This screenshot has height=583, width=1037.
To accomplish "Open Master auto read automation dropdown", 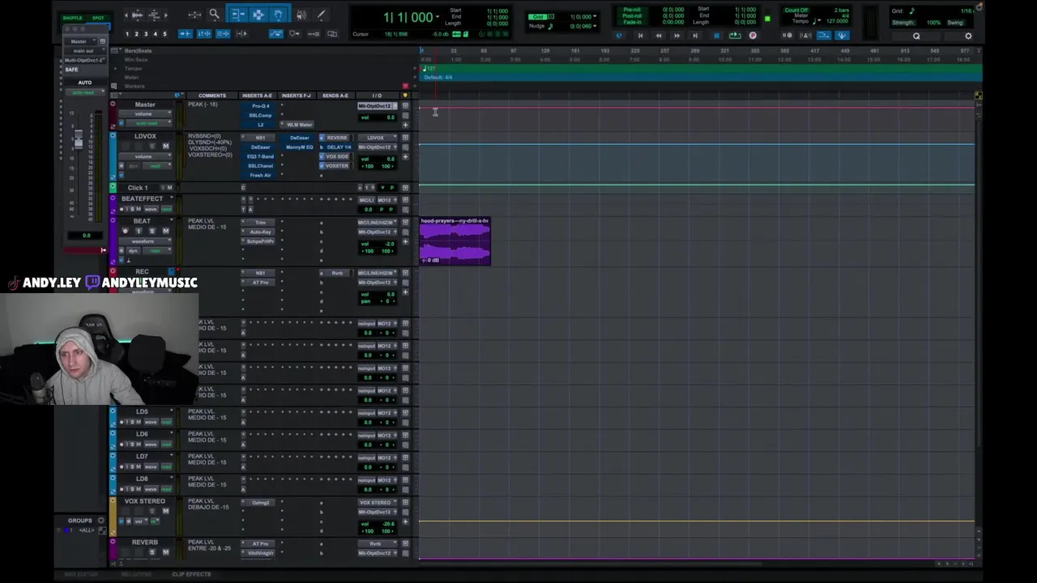I will pos(149,123).
